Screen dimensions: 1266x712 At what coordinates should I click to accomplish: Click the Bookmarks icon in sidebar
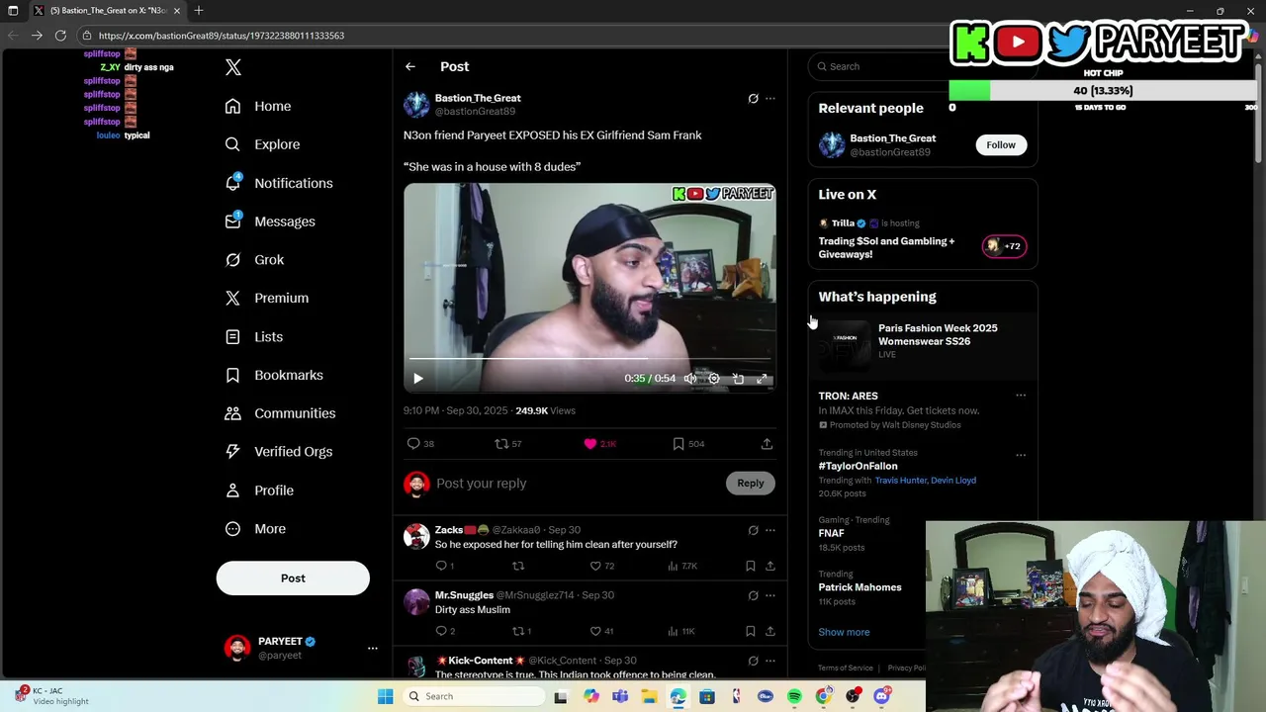tap(232, 375)
